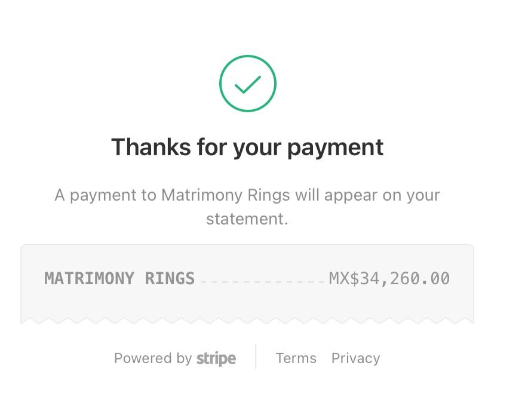Open the Terms link
Screen dimensions: 528x412
tap(296, 358)
